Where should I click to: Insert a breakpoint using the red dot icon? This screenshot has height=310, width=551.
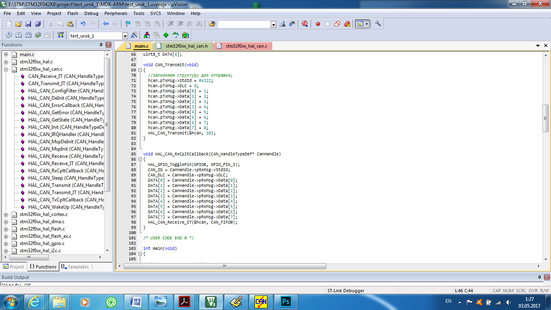(318, 24)
